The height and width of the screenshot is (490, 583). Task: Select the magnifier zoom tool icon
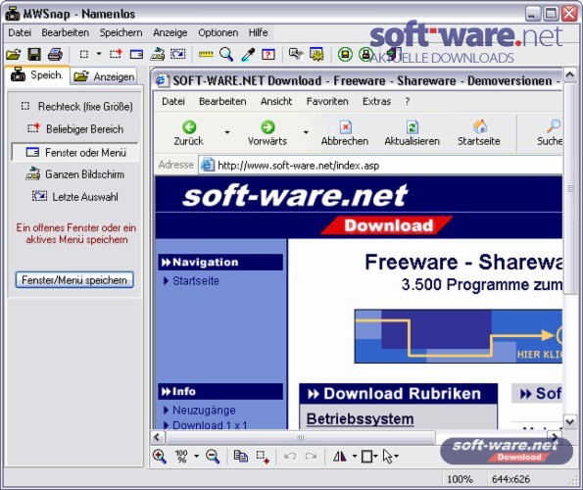point(226,55)
